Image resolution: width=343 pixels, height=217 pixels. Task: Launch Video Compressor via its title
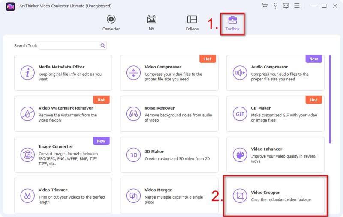pyautogui.click(x=163, y=67)
